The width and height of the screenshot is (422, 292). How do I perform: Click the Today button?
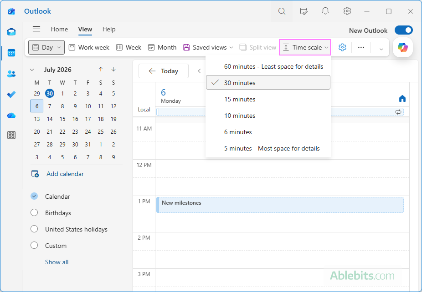pyautogui.click(x=163, y=71)
